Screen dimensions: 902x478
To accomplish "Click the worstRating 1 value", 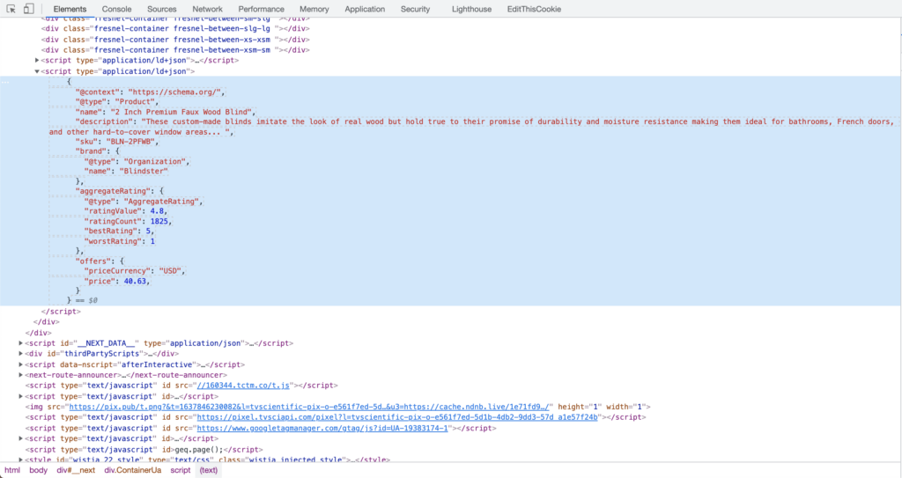I will point(152,241).
